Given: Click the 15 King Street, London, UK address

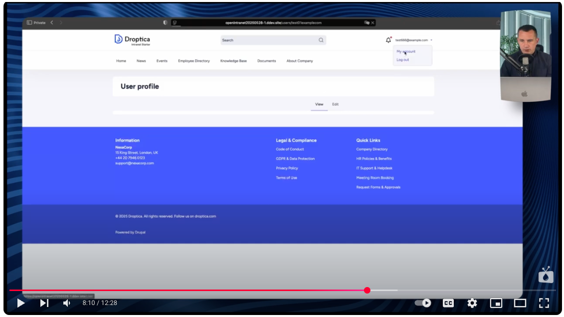Looking at the screenshot, I should pos(136,153).
